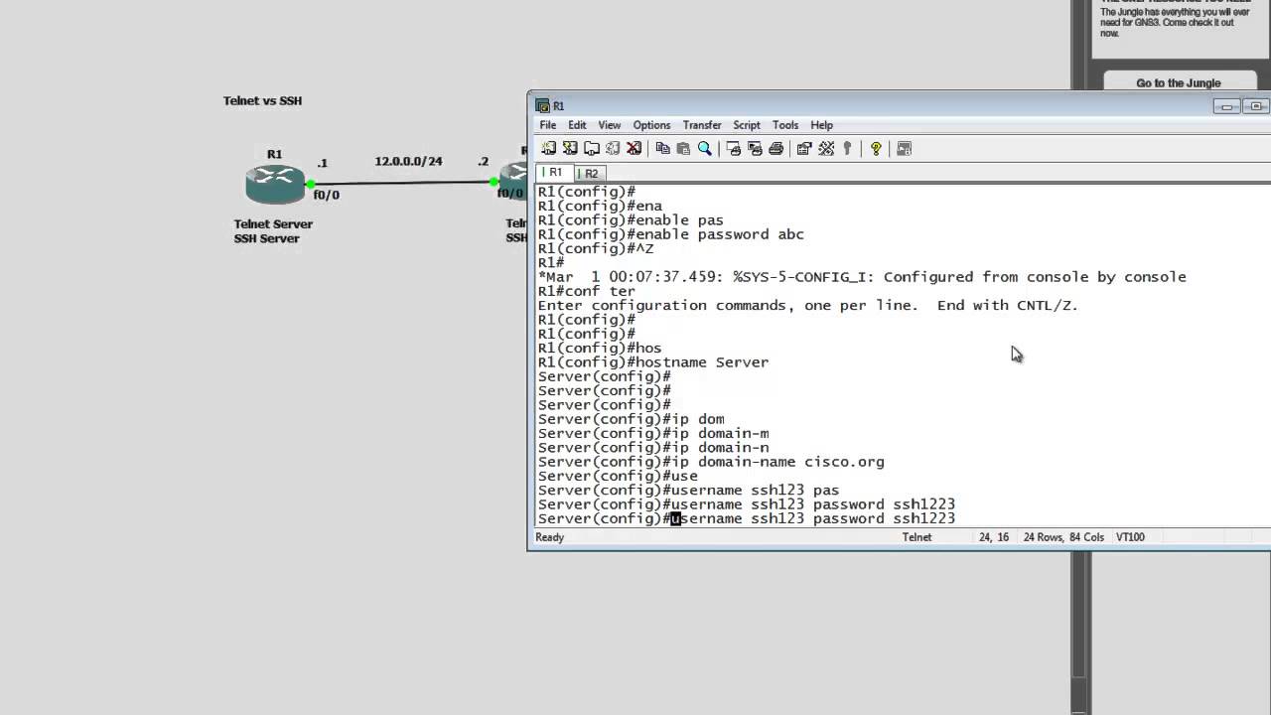
Task: Click the Reconnect toolbar icon
Action: (x=613, y=148)
